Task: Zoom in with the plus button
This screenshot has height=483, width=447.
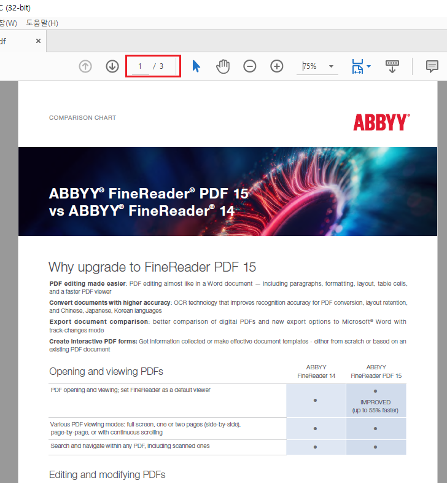Action: 277,66
